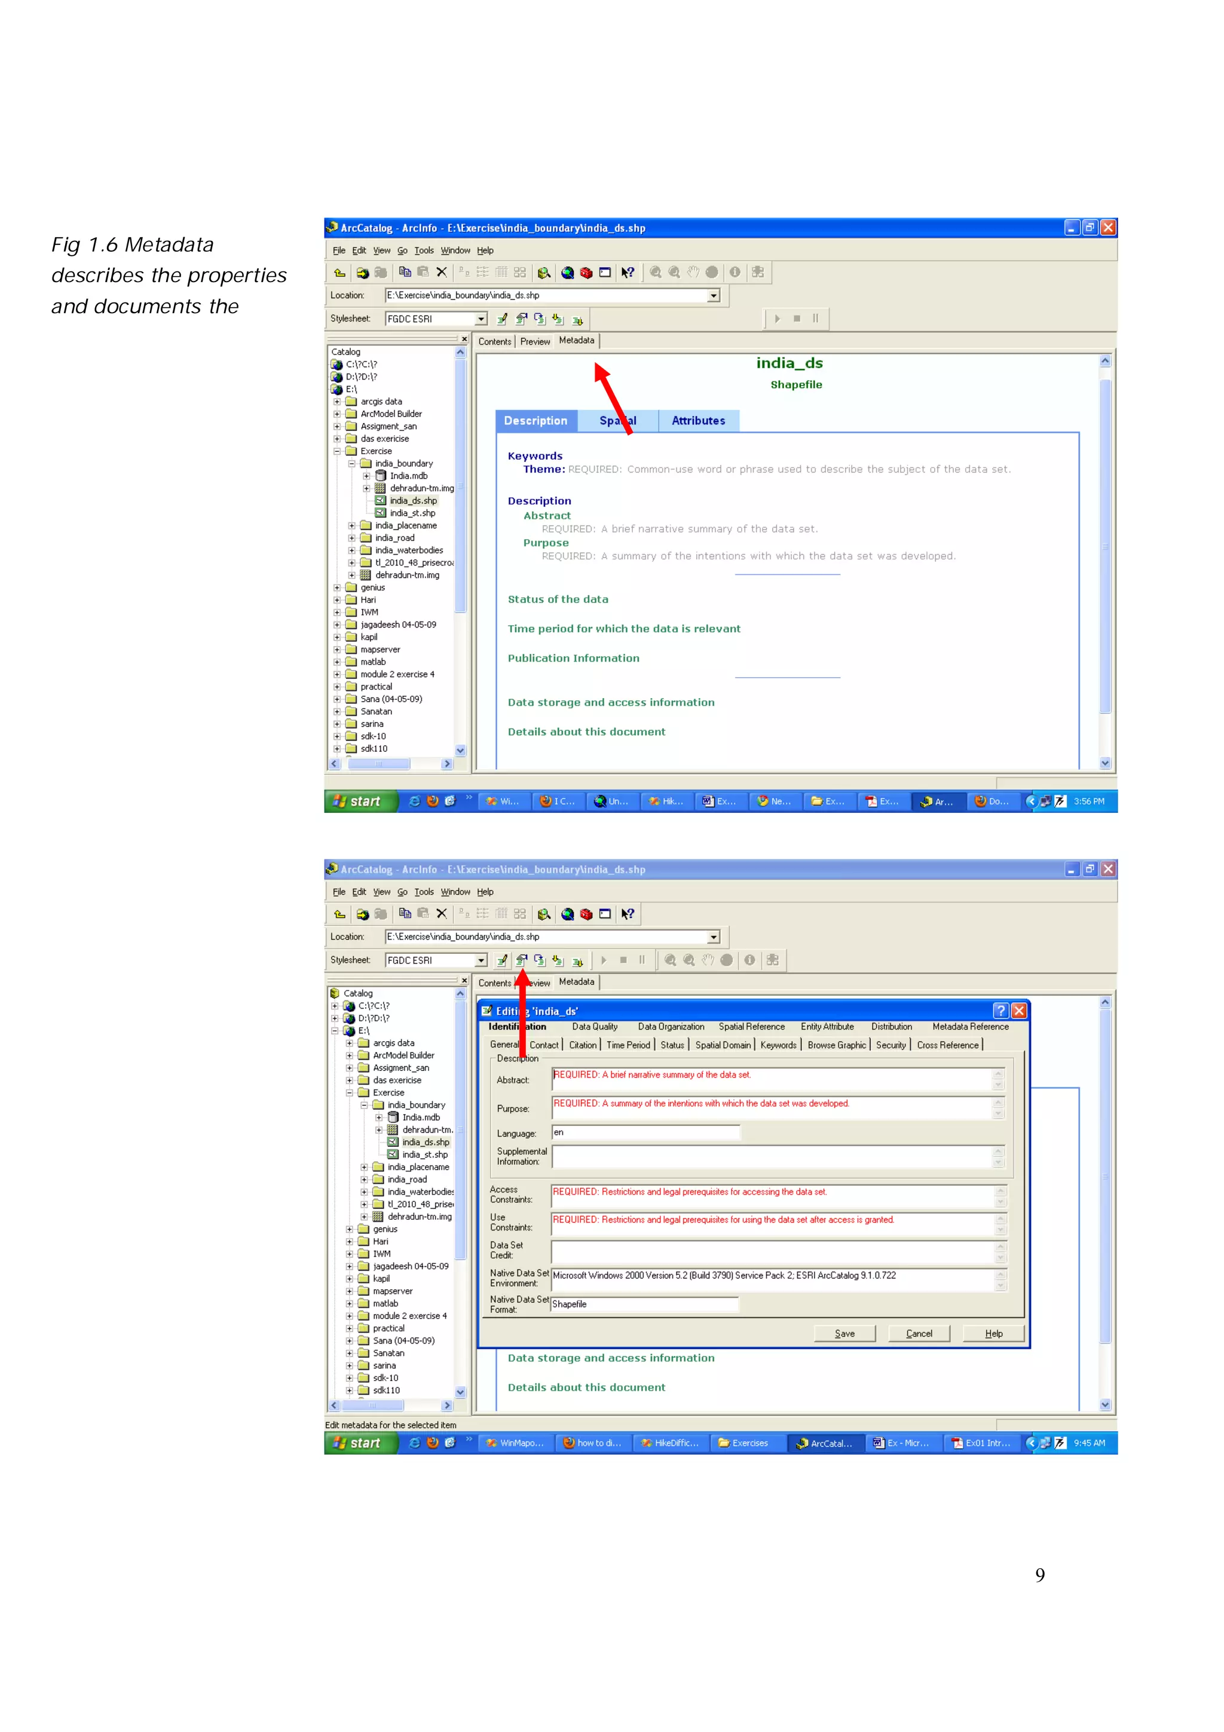This screenshot has height=1732, width=1224.
Task: Select Attributes tab in metadata view
Action: 698,421
